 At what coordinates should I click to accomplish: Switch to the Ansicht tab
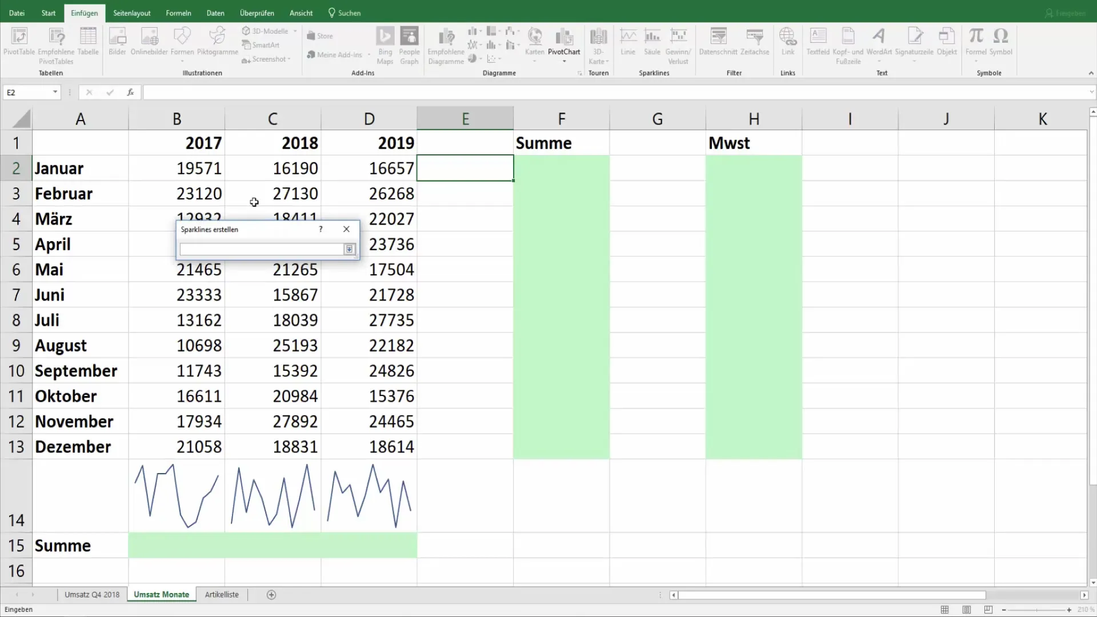pyautogui.click(x=301, y=13)
